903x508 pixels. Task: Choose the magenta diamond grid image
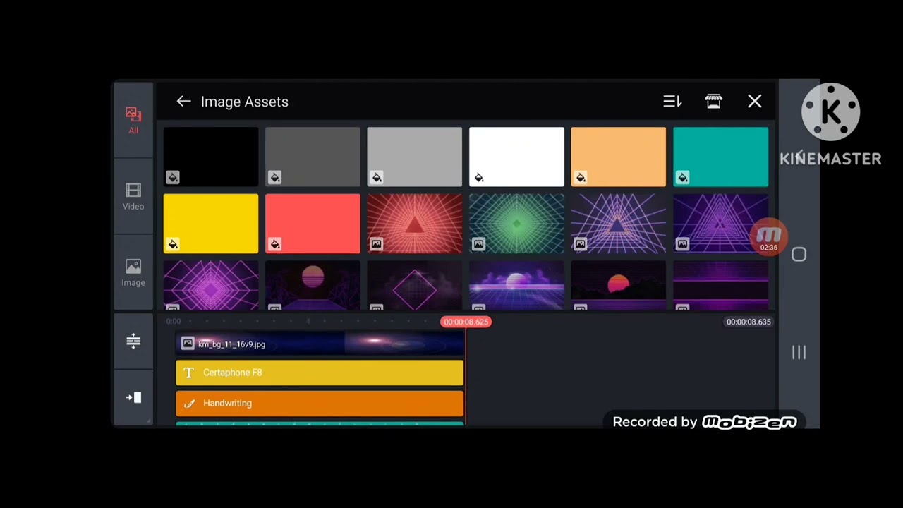click(211, 285)
